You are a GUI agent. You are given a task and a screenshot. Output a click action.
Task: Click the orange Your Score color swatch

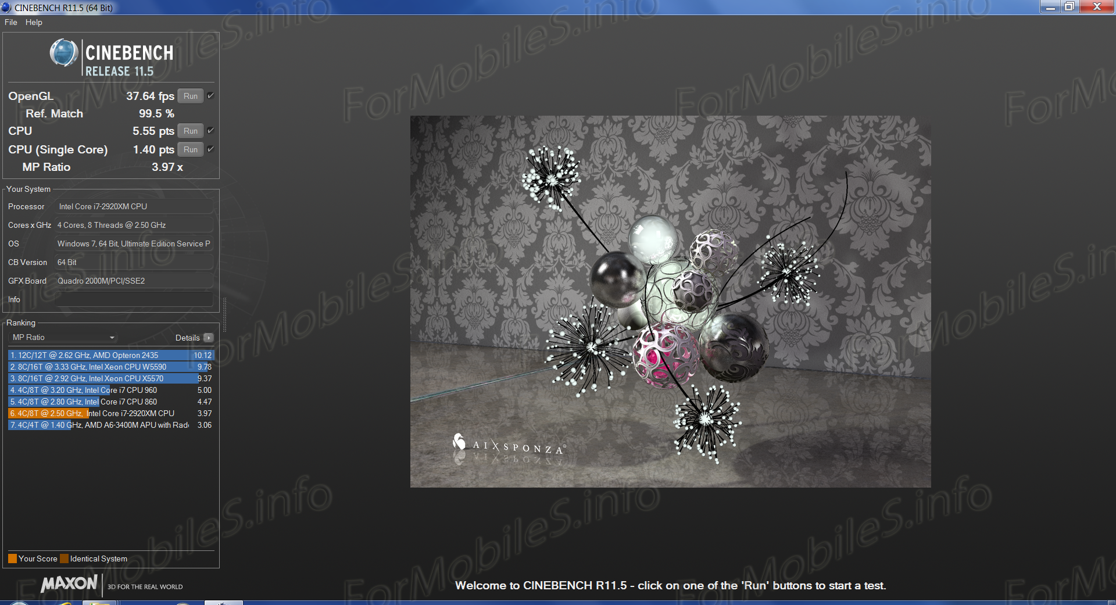(12, 559)
